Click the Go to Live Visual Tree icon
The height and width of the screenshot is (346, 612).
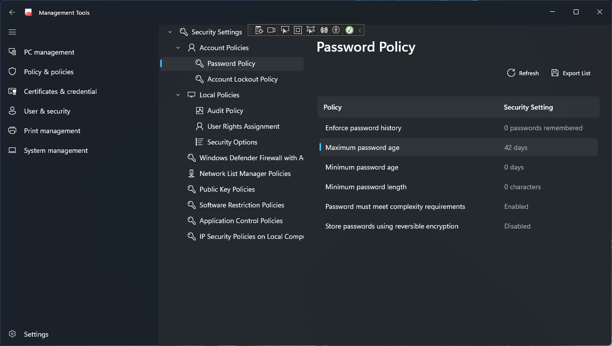click(x=259, y=30)
